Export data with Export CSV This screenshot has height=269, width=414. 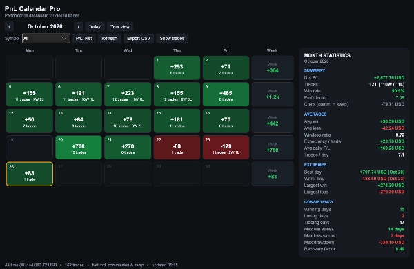(139, 38)
